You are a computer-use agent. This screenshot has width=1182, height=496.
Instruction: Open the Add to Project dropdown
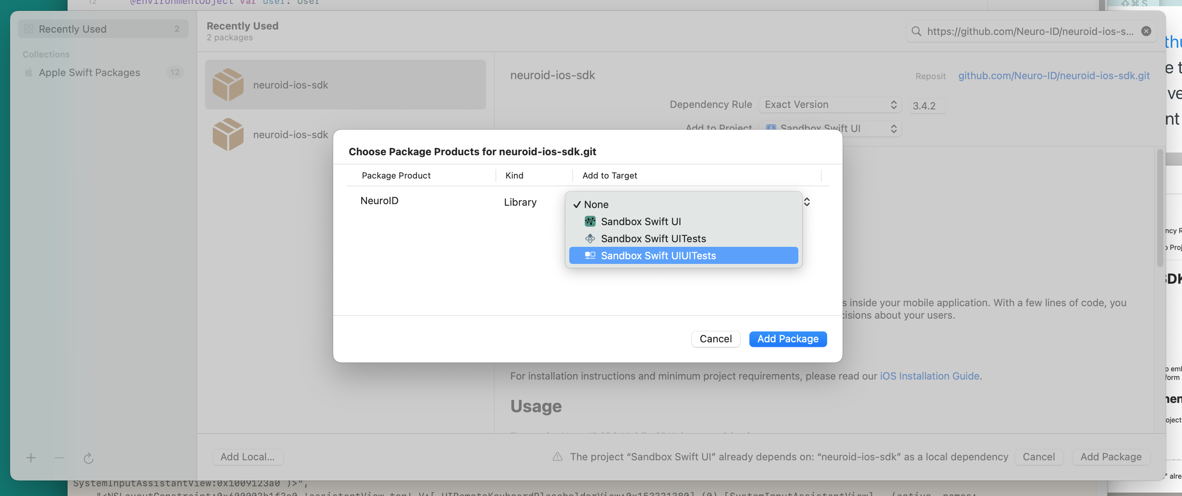(x=829, y=128)
